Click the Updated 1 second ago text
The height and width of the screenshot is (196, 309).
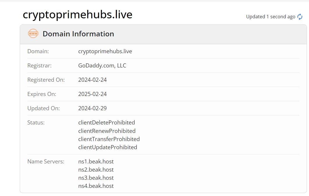click(x=271, y=17)
